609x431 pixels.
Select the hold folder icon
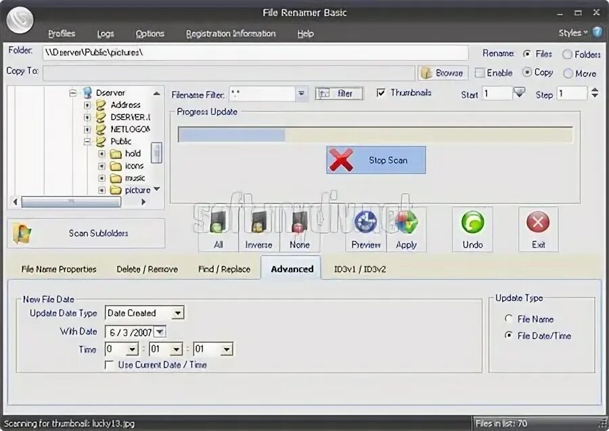coord(116,154)
